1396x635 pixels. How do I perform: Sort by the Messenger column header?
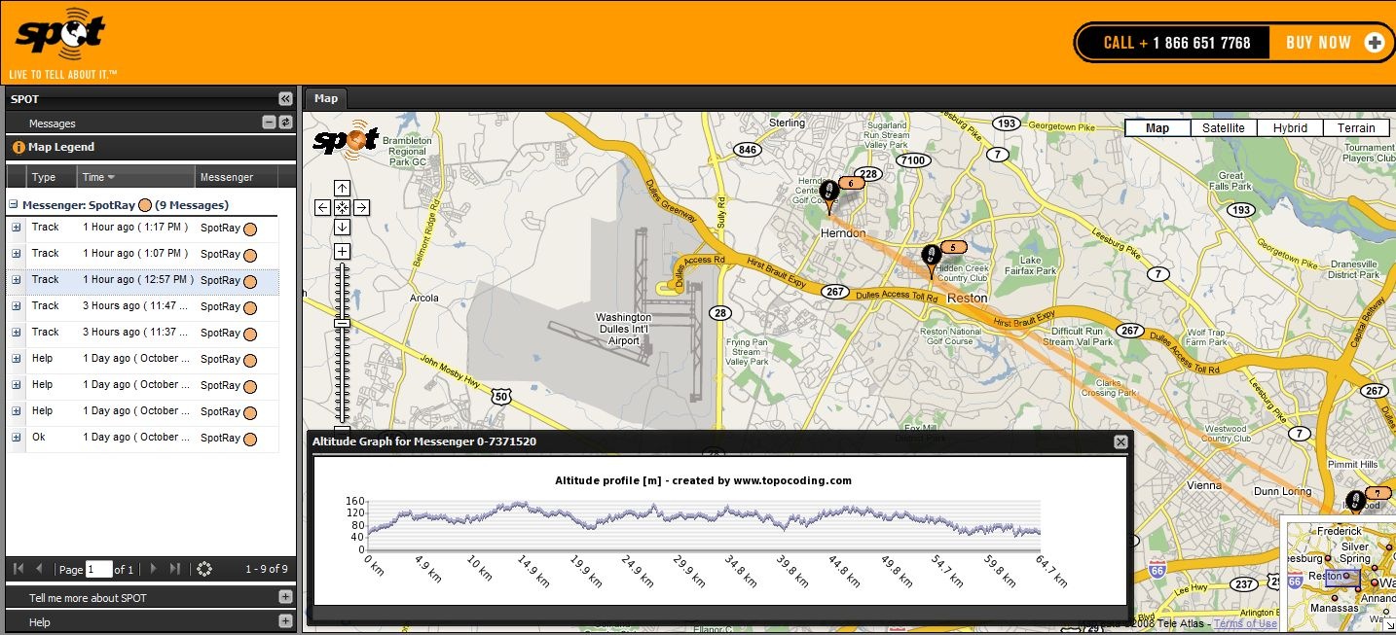click(x=237, y=177)
